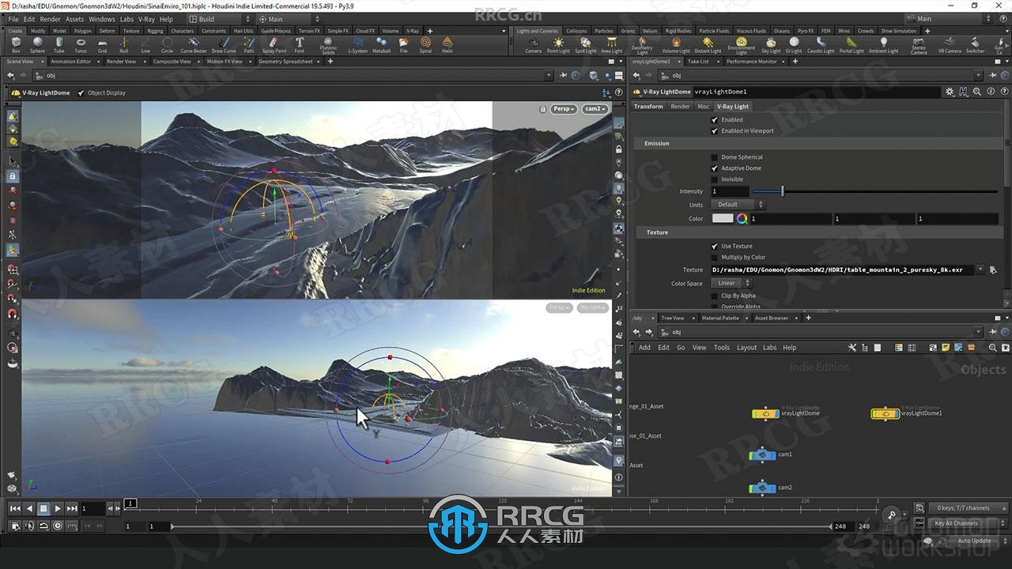The width and height of the screenshot is (1012, 569).
Task: Open the light Color swatch
Action: (x=723, y=219)
